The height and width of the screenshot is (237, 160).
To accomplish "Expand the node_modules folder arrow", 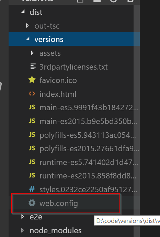I will 23,230.
